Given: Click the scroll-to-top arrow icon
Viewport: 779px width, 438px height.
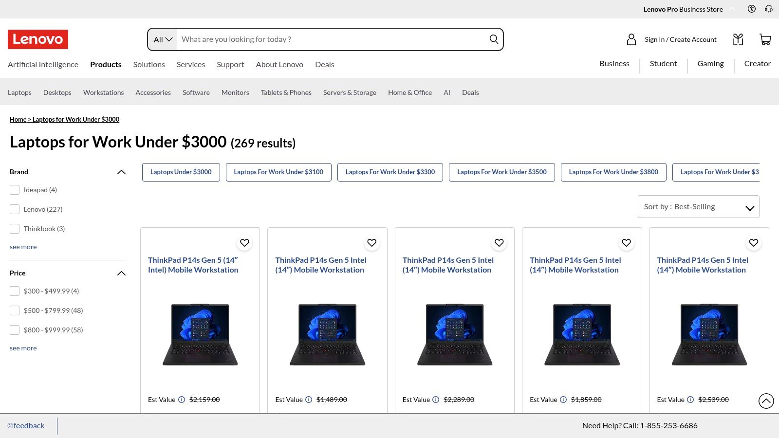Looking at the screenshot, I should coord(766,401).
